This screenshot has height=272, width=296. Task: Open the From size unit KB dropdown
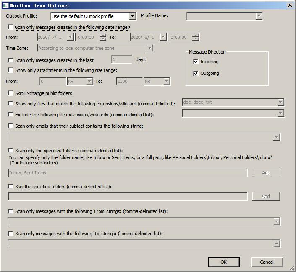coord(89,82)
